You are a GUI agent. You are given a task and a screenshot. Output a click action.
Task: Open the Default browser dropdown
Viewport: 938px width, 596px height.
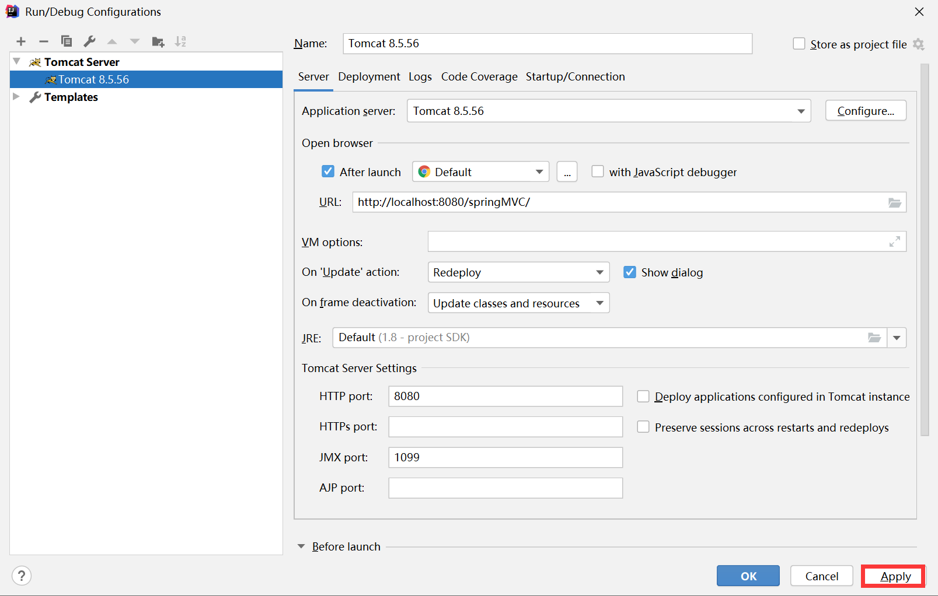[480, 171]
